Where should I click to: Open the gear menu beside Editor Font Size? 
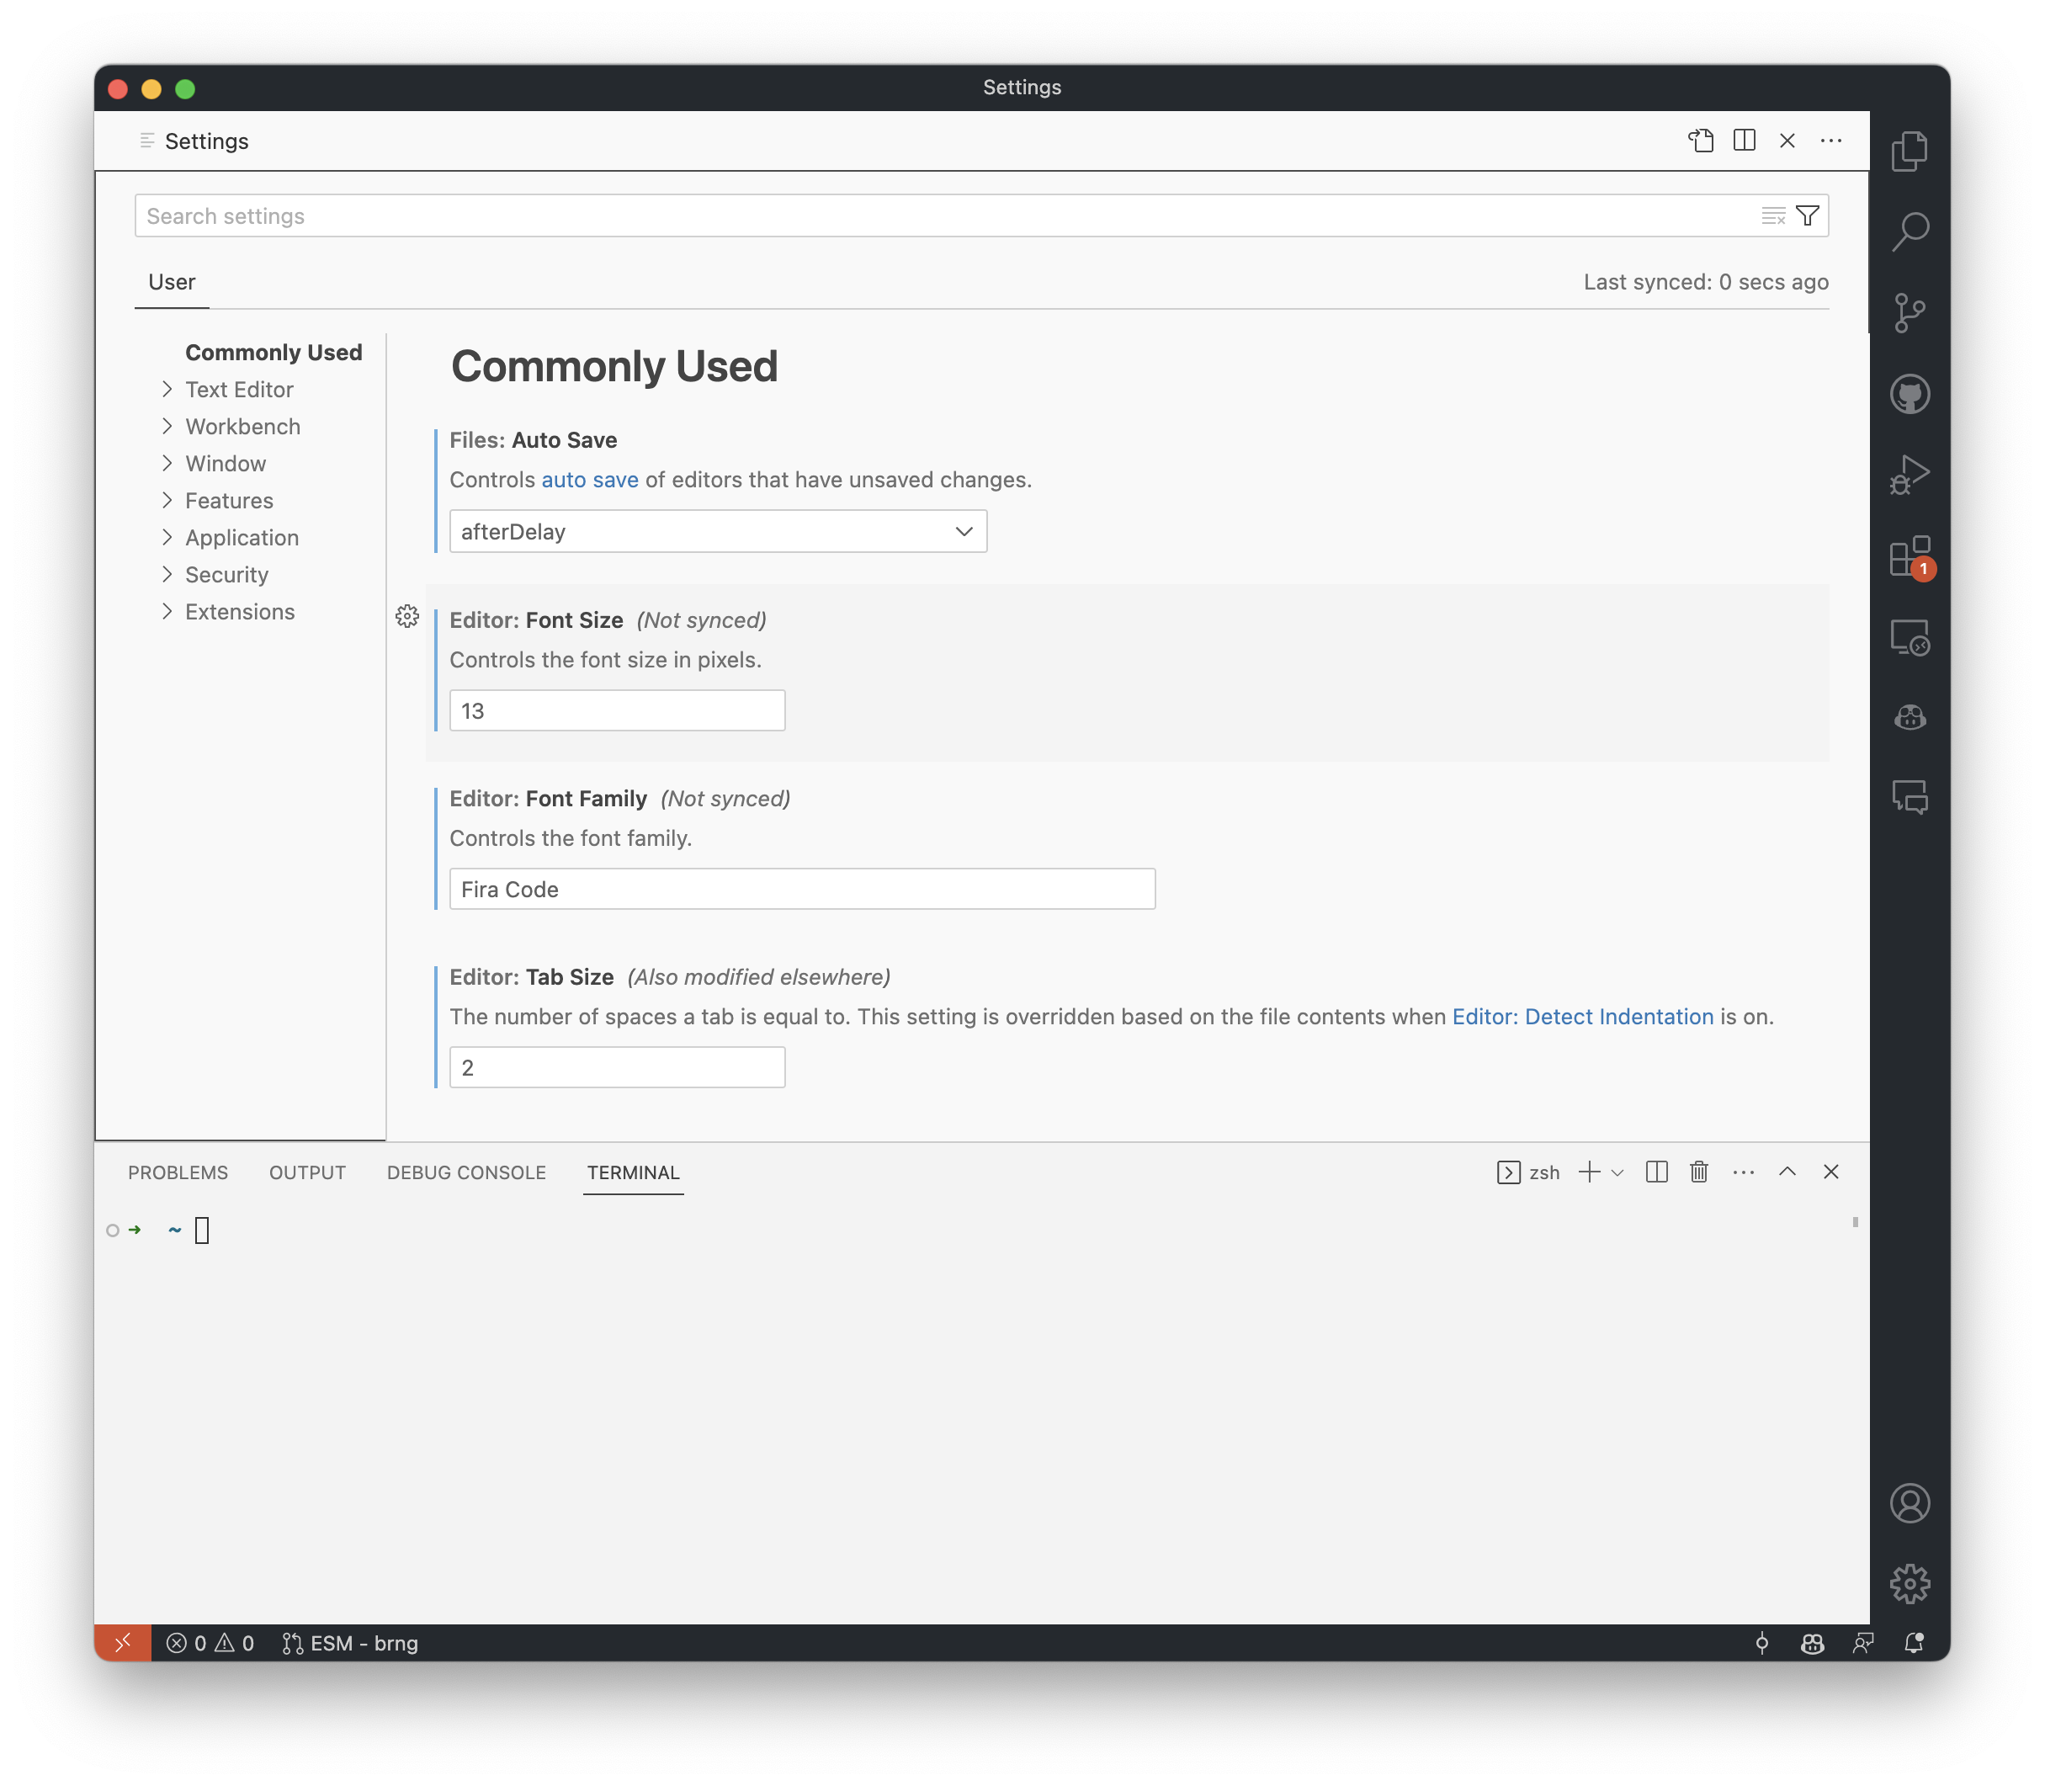(407, 616)
